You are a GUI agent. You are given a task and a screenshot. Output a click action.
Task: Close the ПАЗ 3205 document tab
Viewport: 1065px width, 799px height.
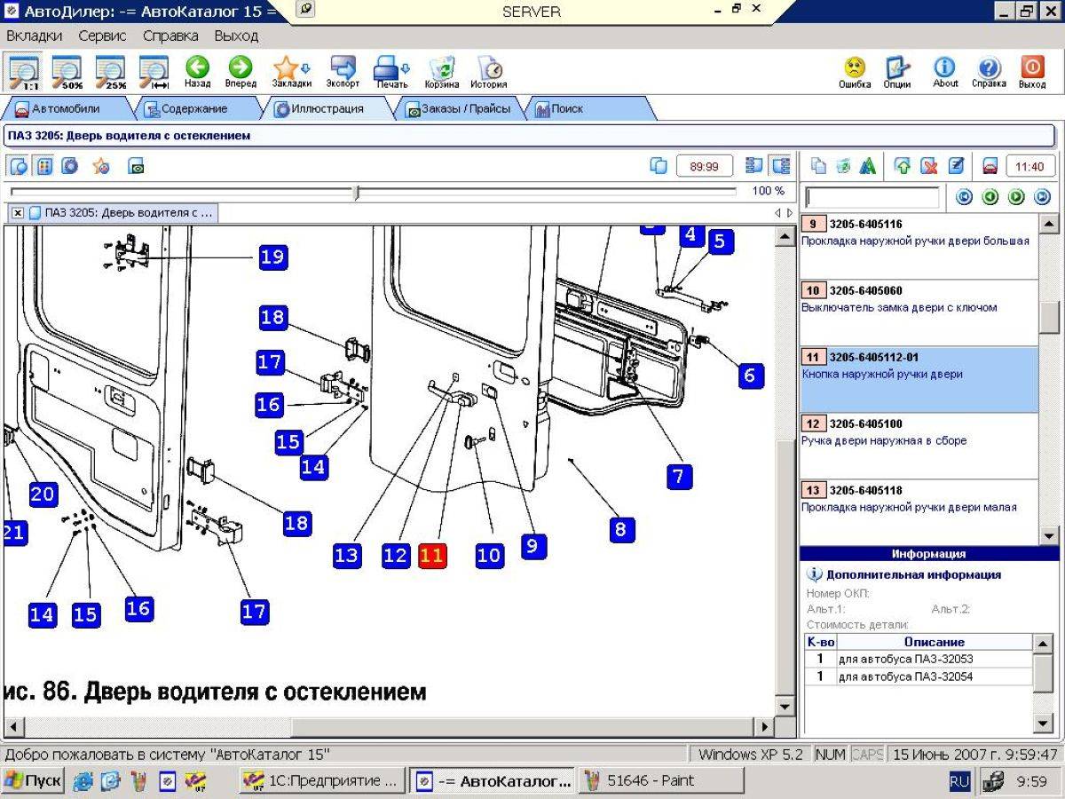click(x=18, y=213)
